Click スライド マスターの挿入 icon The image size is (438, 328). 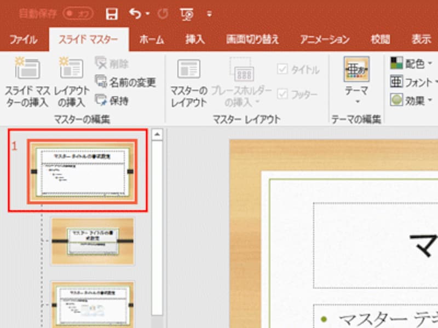(x=27, y=83)
